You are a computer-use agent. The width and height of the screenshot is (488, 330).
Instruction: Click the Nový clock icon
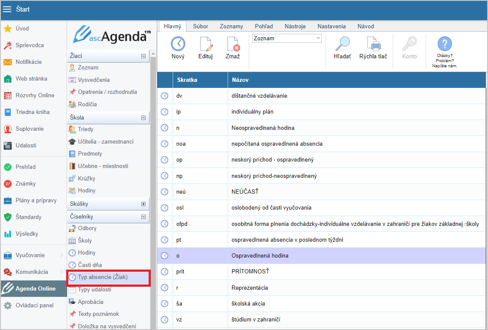click(178, 44)
